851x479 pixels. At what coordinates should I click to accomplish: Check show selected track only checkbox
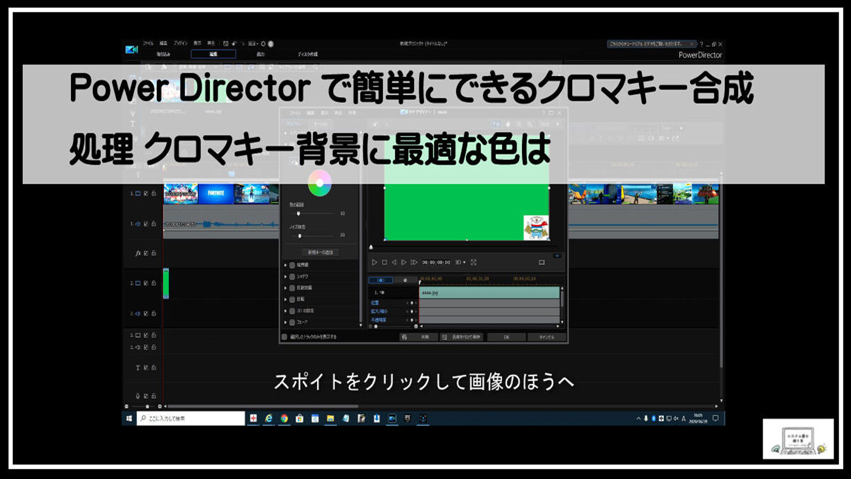coord(285,337)
